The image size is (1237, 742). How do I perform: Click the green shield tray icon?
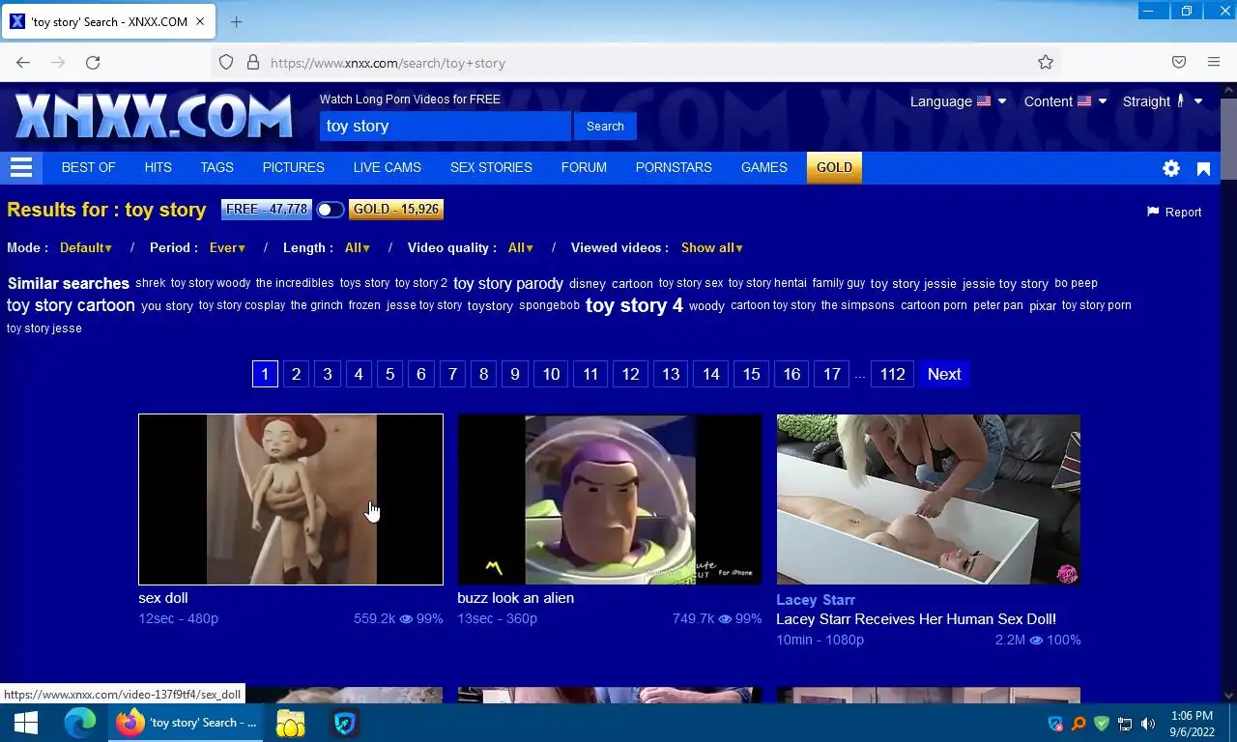tap(1102, 724)
